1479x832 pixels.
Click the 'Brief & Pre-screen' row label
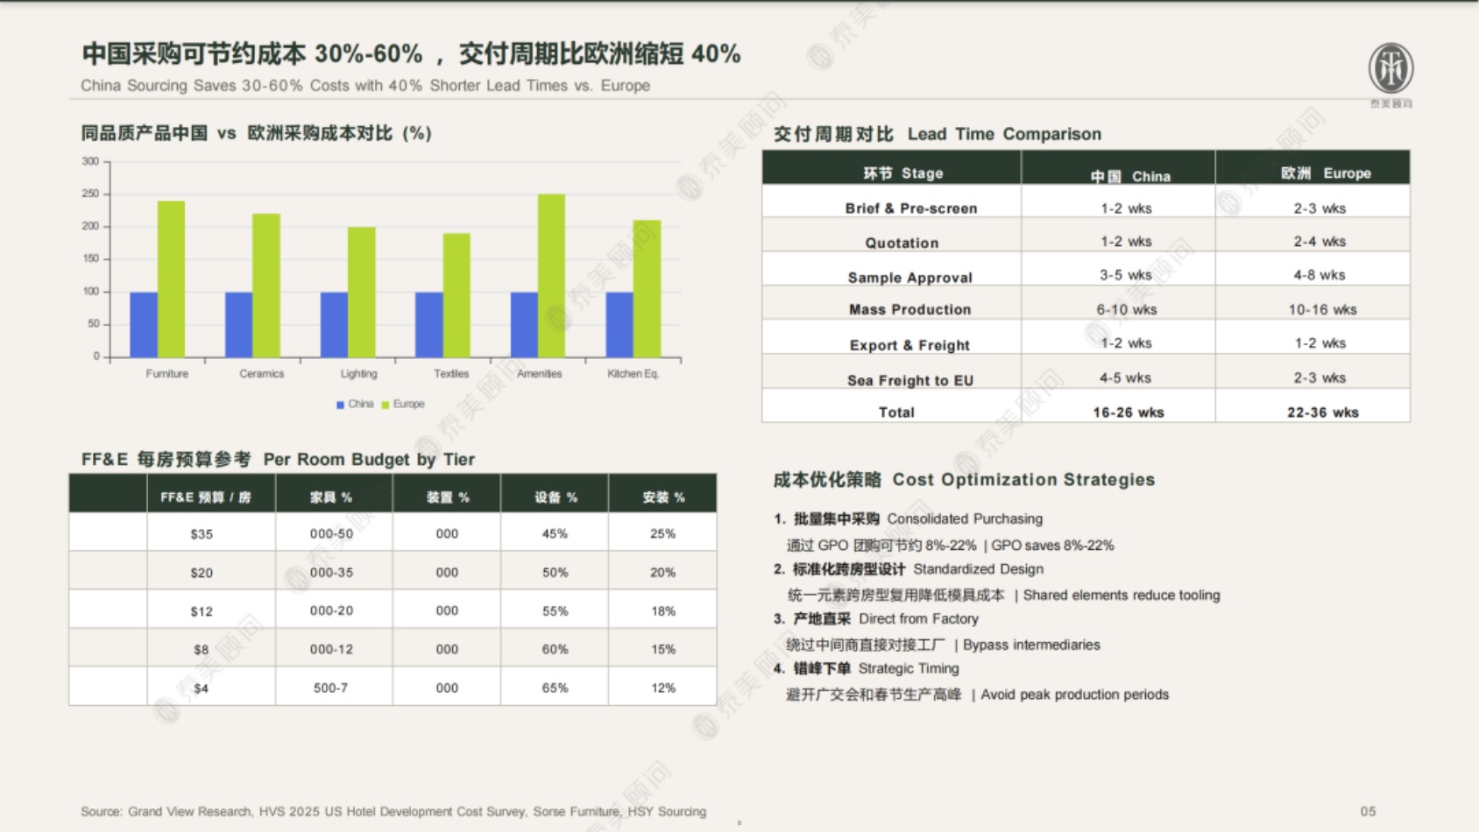pyautogui.click(x=911, y=208)
